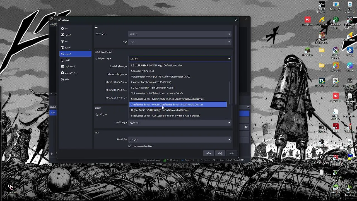Open the RedM desktop shortcut

click(336, 128)
